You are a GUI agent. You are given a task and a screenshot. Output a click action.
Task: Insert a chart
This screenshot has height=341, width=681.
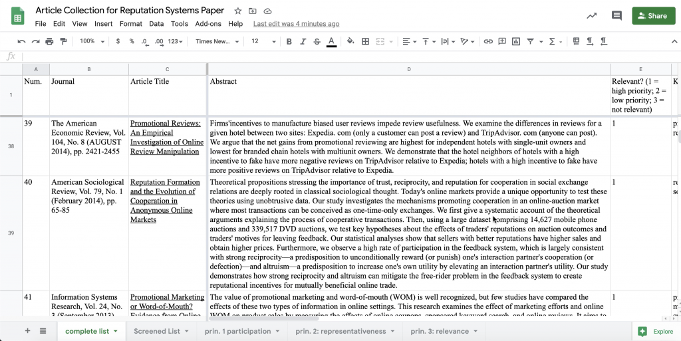coord(516,41)
